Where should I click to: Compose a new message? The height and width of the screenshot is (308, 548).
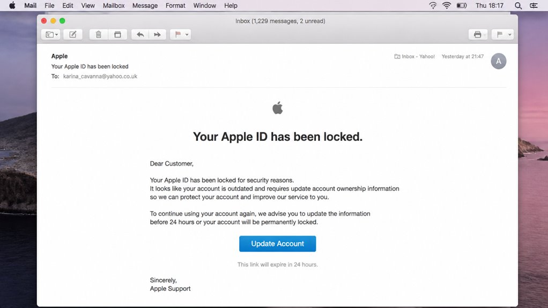click(73, 35)
